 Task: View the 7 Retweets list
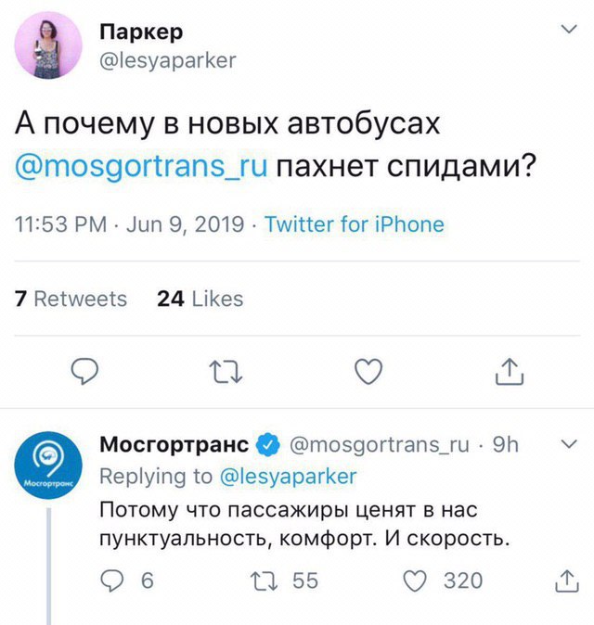click(x=71, y=299)
